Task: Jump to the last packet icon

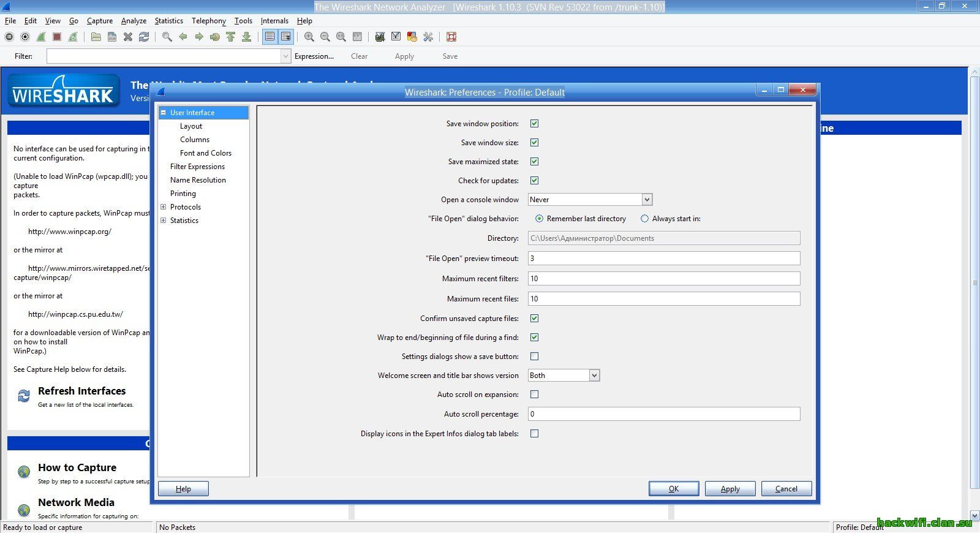Action: click(x=247, y=37)
